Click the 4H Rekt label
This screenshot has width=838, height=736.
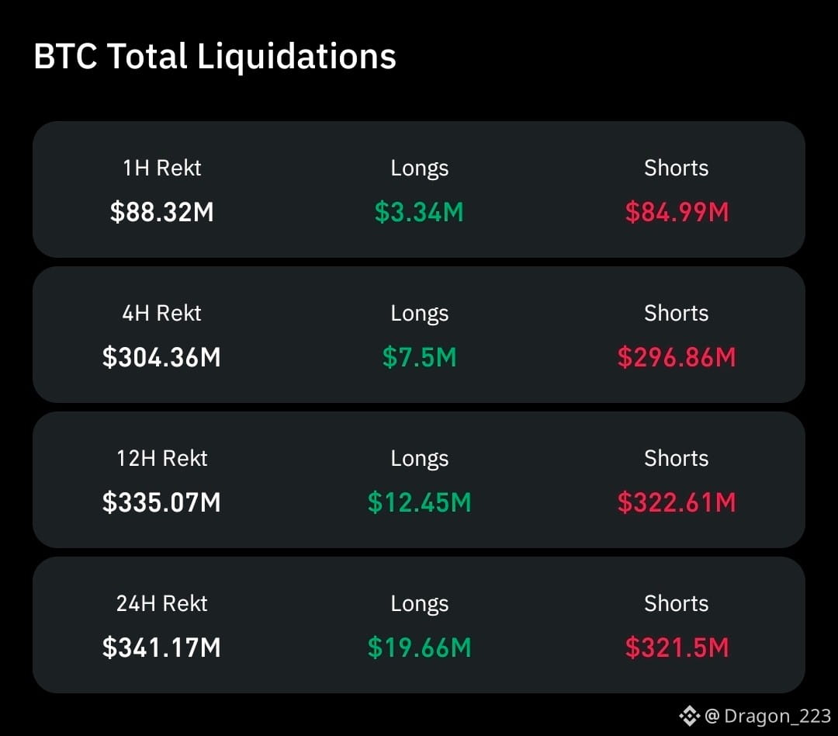[x=162, y=313]
